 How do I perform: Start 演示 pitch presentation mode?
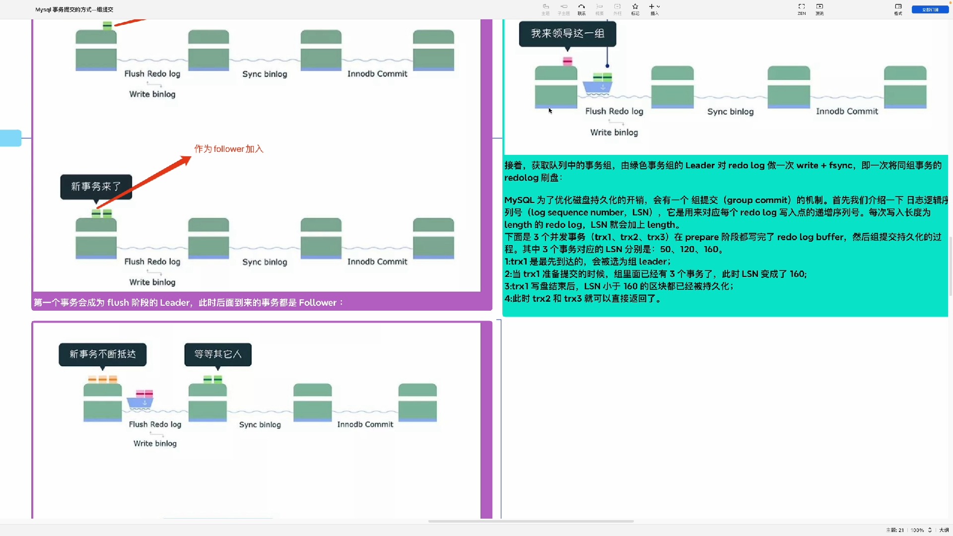point(819,9)
